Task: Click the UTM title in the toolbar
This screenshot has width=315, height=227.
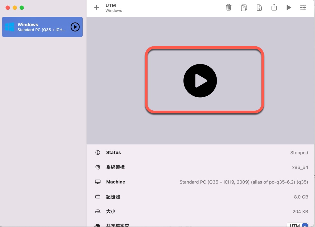Action: pyautogui.click(x=111, y=5)
